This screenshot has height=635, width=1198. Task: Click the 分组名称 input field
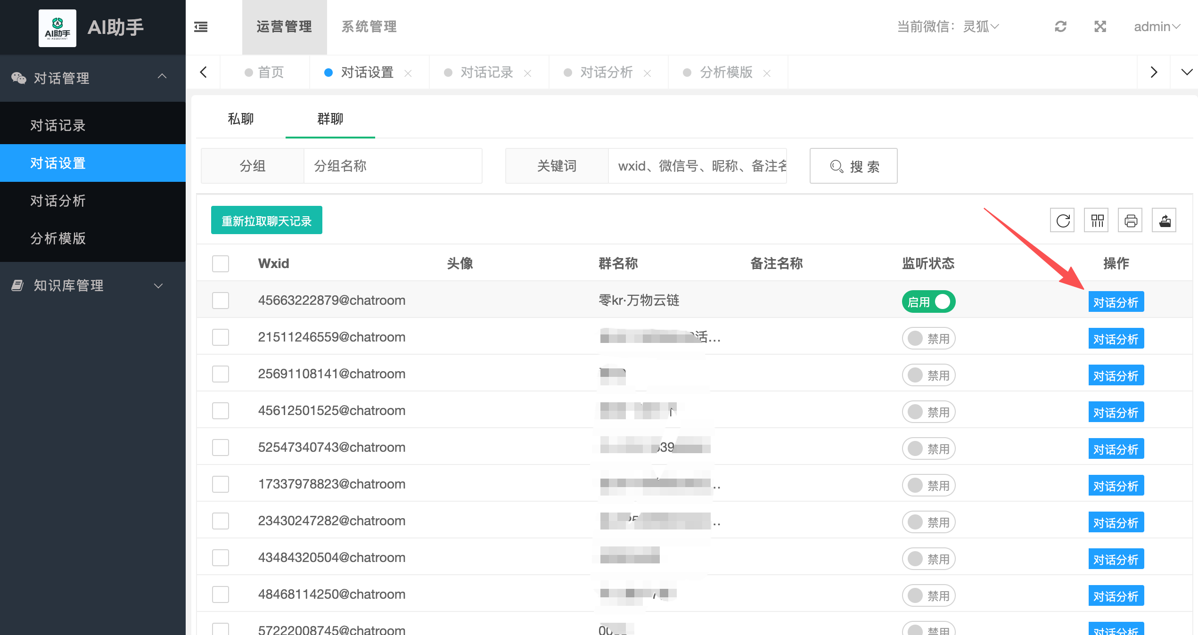[x=393, y=166]
